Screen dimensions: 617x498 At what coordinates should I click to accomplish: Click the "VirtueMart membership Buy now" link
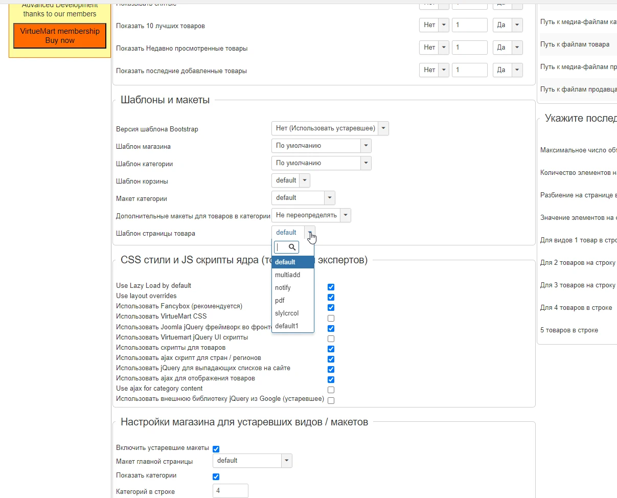click(x=59, y=35)
